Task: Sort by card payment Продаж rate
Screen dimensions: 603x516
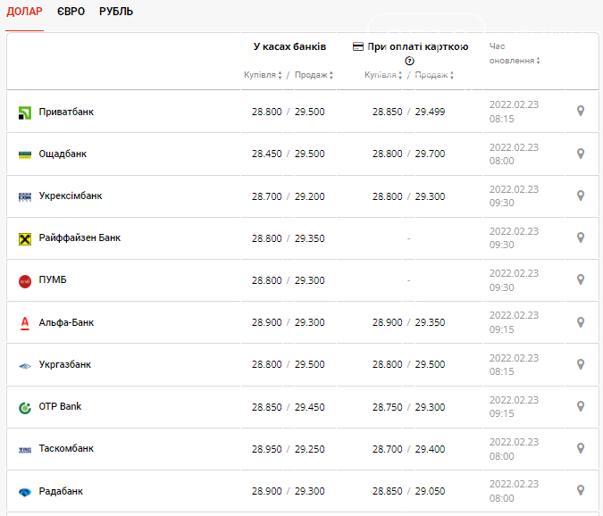Action: [435, 75]
